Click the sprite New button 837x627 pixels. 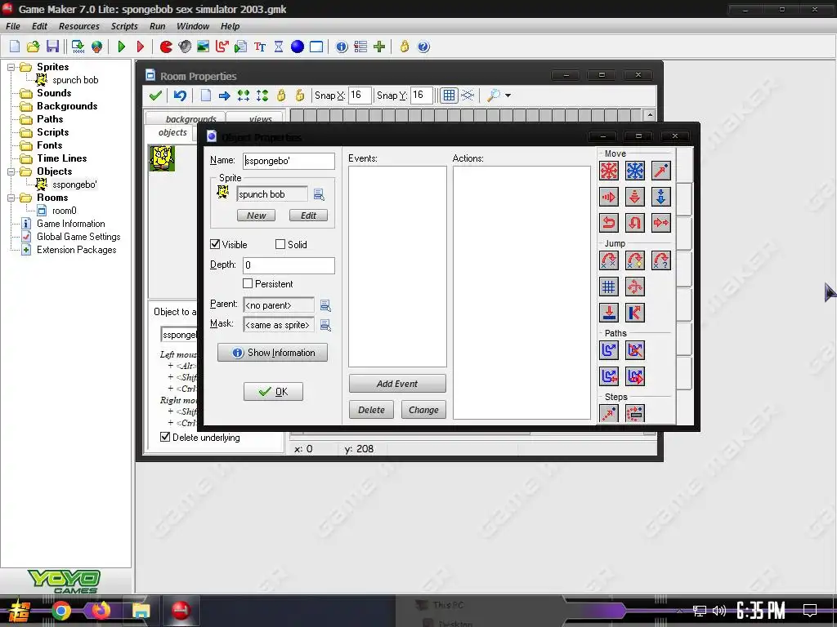pos(256,216)
